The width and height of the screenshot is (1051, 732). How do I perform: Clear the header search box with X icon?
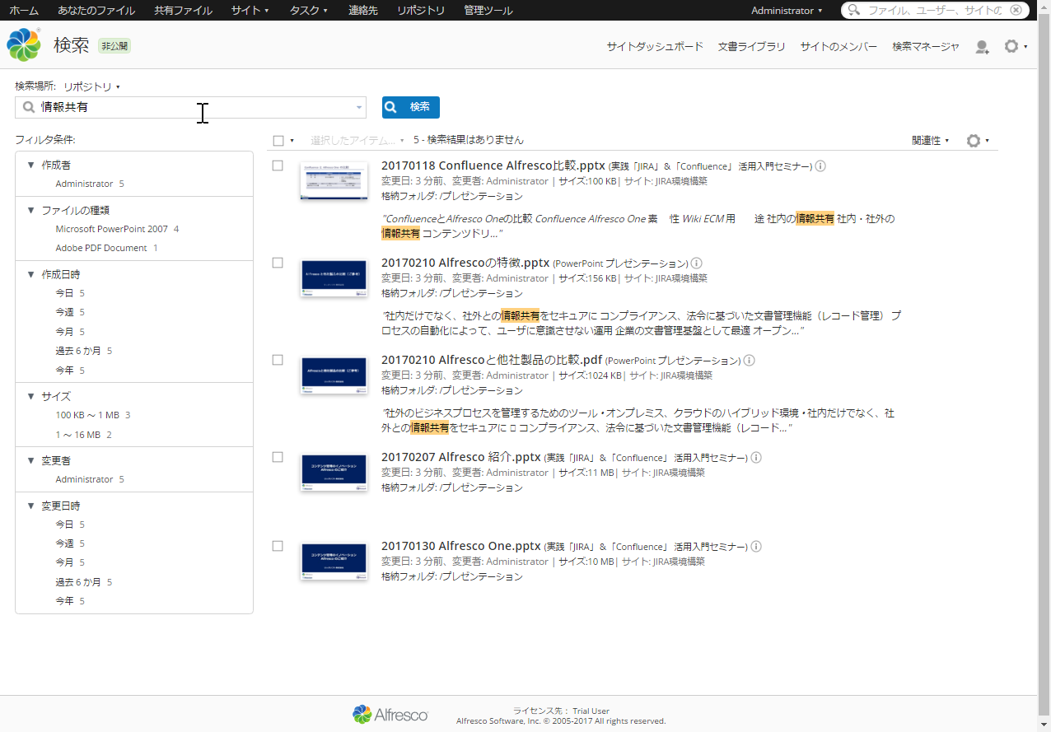pyautogui.click(x=1016, y=11)
